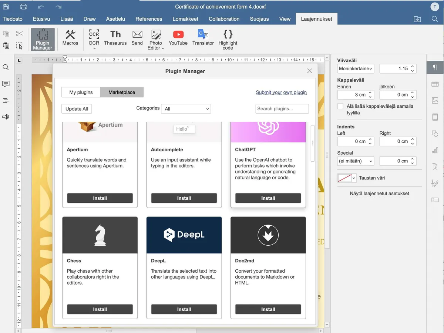
Task: Click the Paste clipboard icon
Action: pos(6,46)
